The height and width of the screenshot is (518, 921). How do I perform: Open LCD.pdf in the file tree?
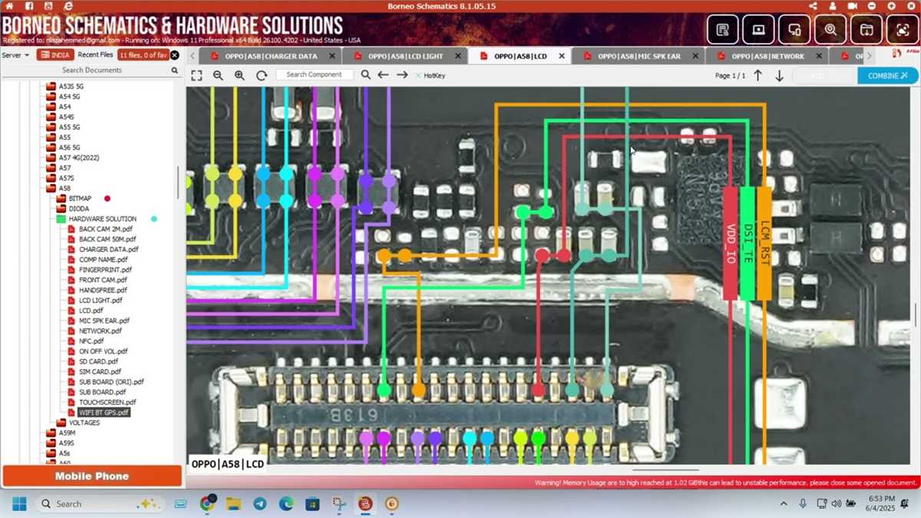(x=91, y=310)
